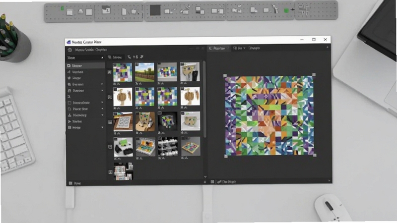This screenshot has height=223, width=397.
Task: Tick the checkbox on the green and black objects thumbnail
Action: coord(116,139)
